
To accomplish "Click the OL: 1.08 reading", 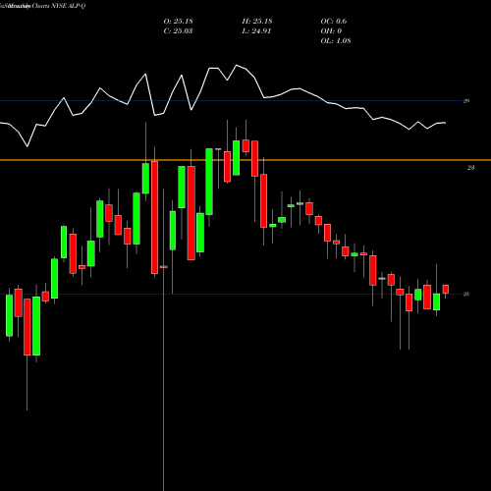I will click(x=336, y=41).
